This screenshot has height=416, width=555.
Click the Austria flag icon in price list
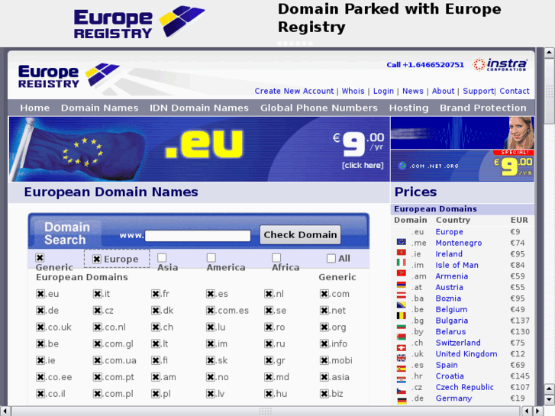tap(401, 295)
